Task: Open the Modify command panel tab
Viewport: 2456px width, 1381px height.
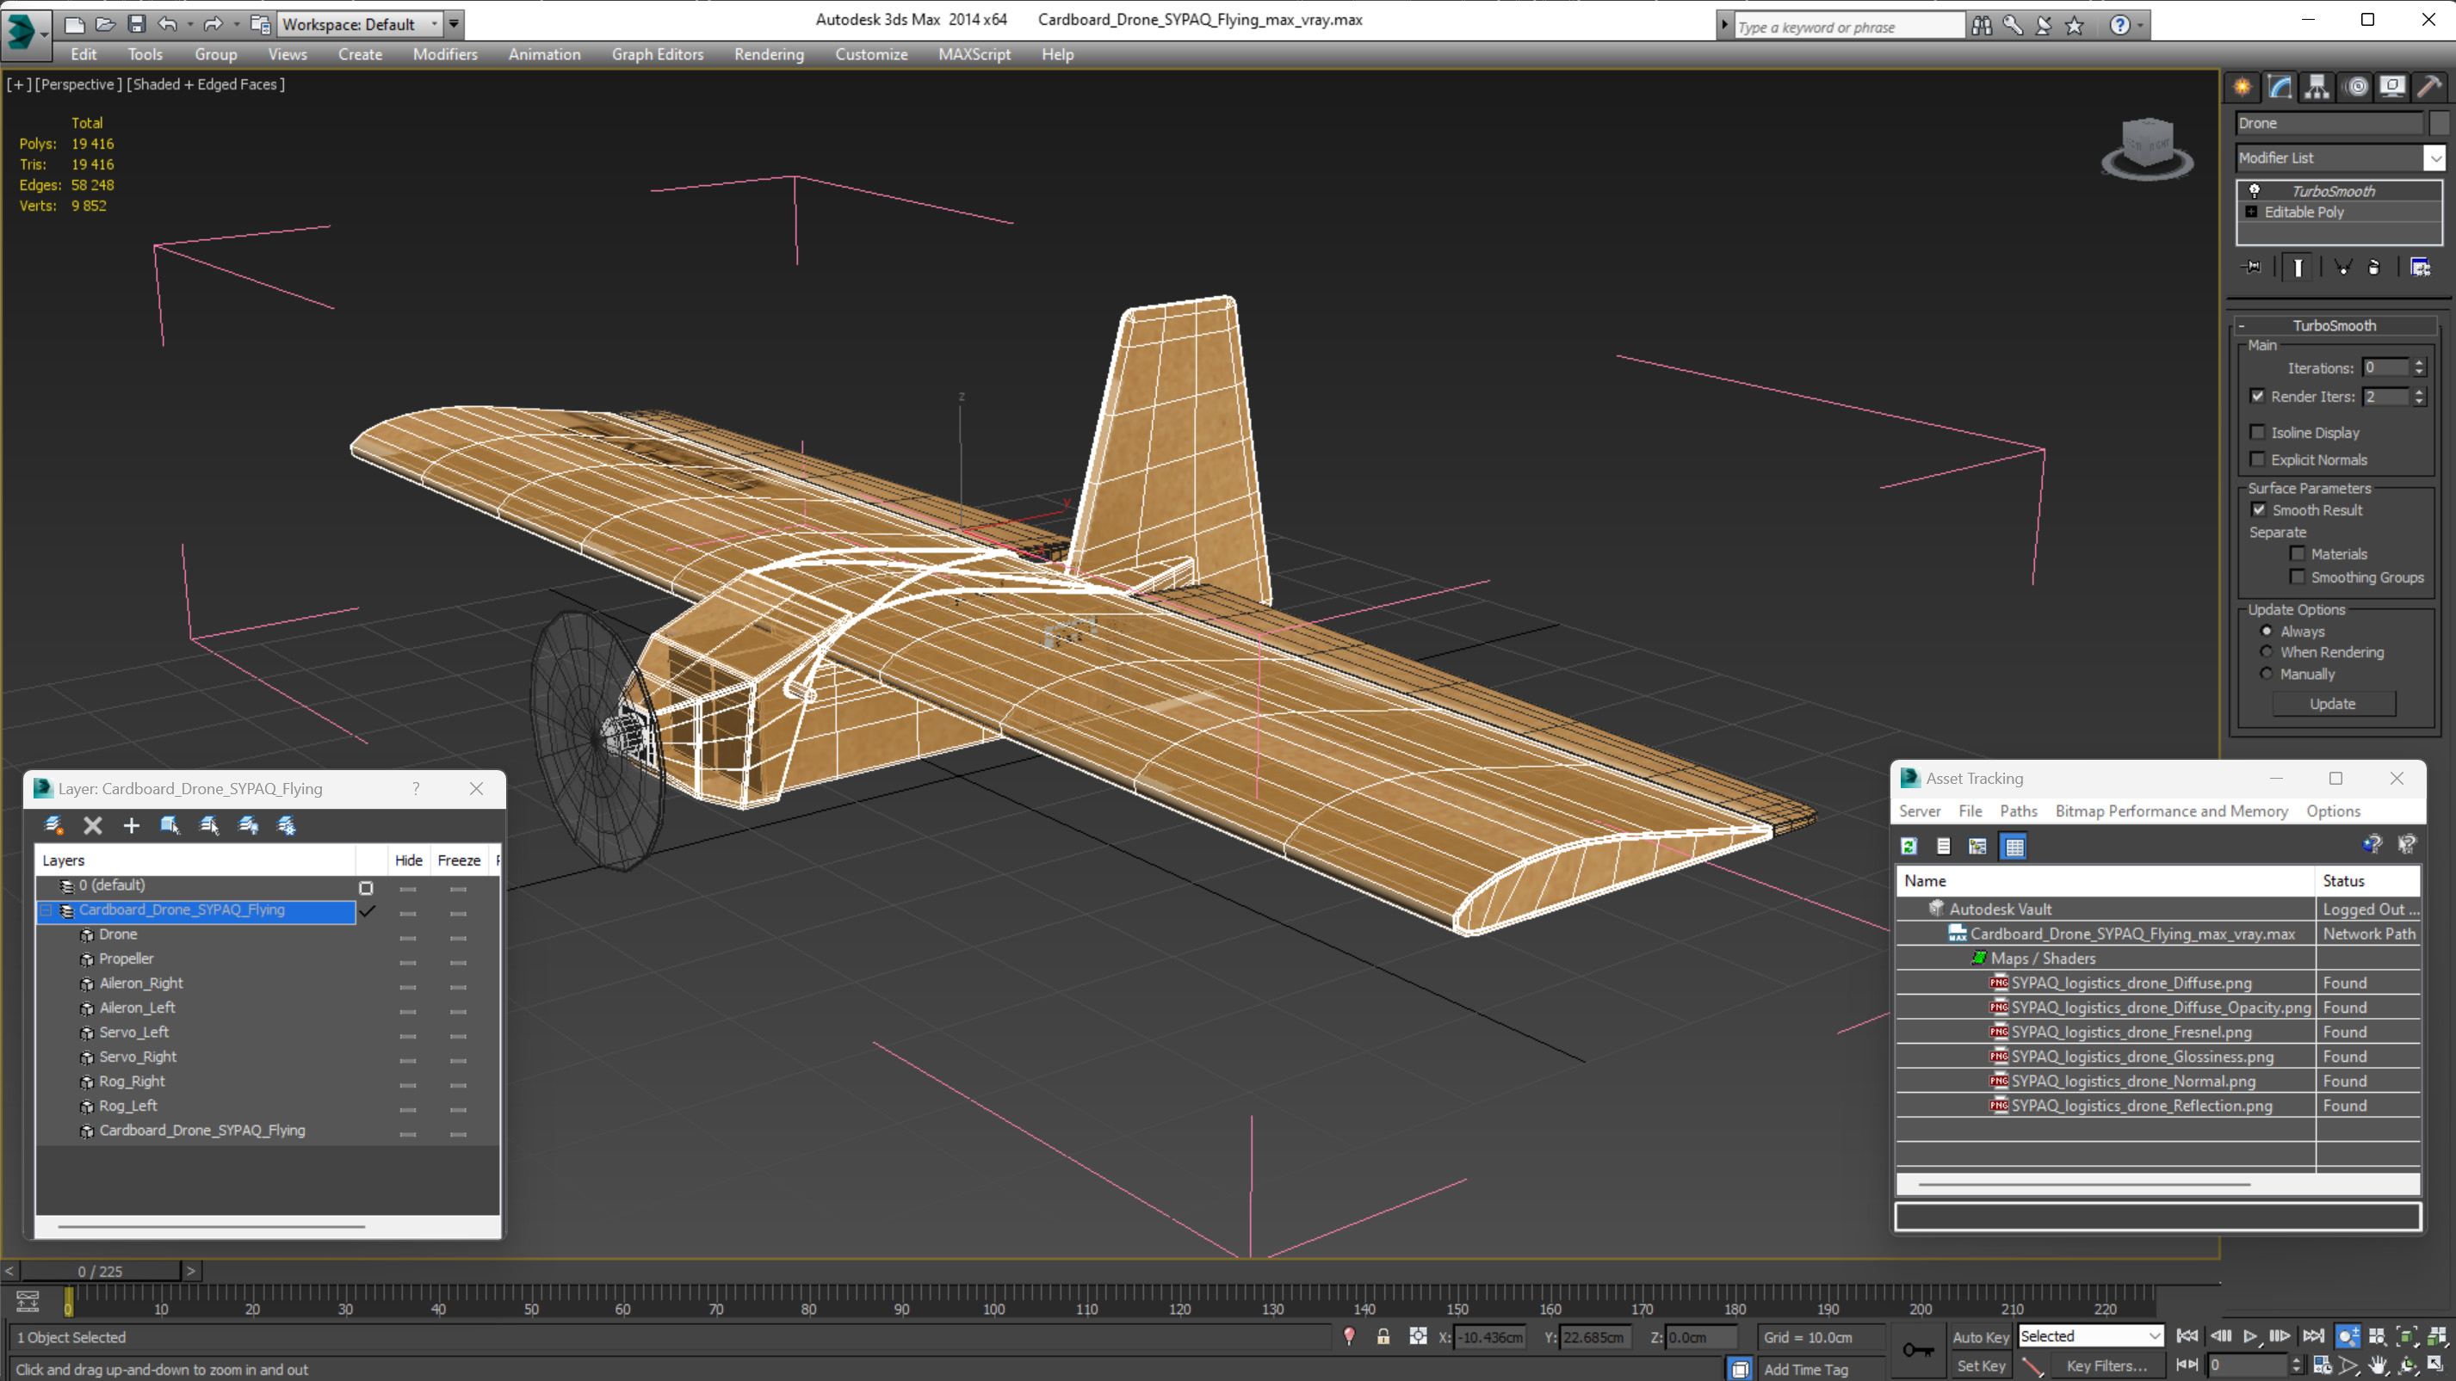Action: (x=2280, y=87)
